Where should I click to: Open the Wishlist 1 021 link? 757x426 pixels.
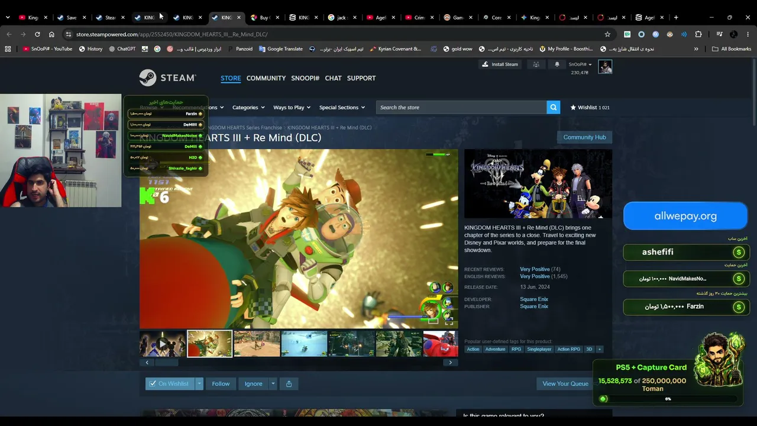(x=590, y=108)
